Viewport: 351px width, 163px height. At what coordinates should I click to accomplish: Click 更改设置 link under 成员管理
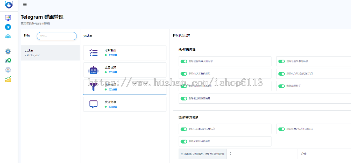click(113, 72)
